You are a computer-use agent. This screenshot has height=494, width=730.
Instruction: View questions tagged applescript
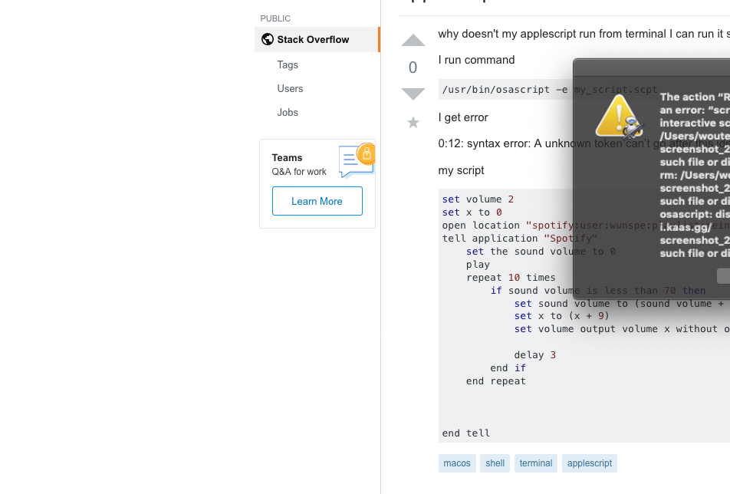589,463
